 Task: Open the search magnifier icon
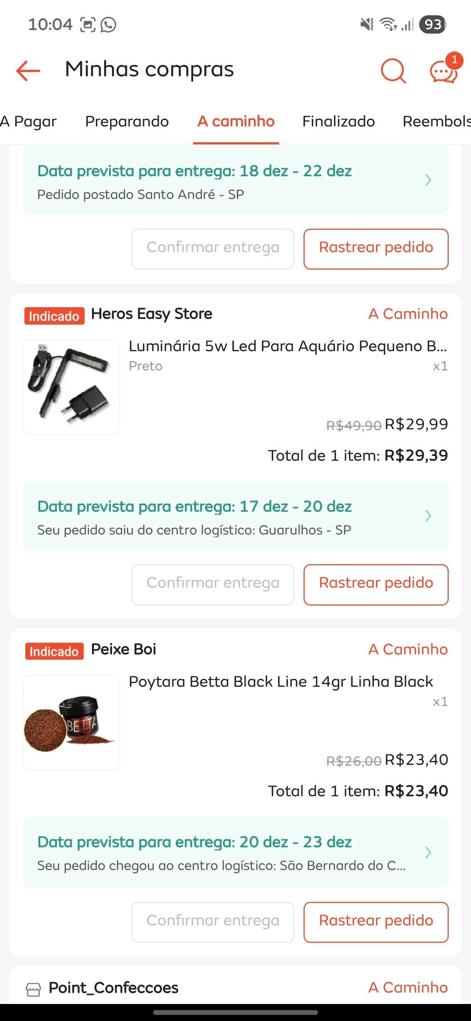pos(393,70)
